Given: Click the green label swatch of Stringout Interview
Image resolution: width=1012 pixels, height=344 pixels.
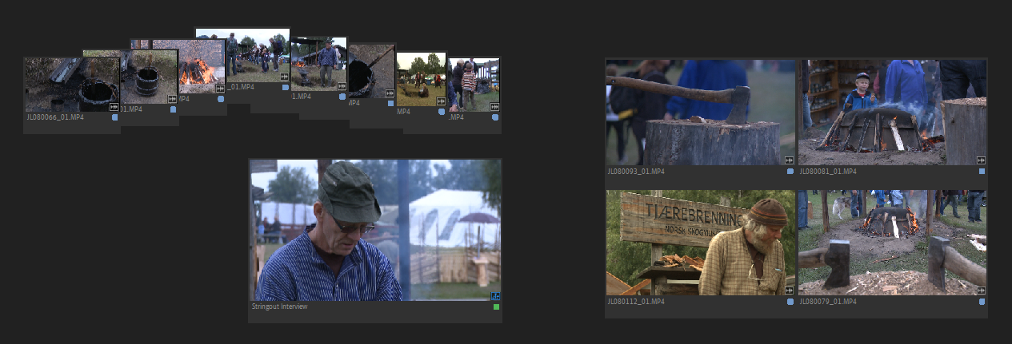Looking at the screenshot, I should (x=497, y=306).
